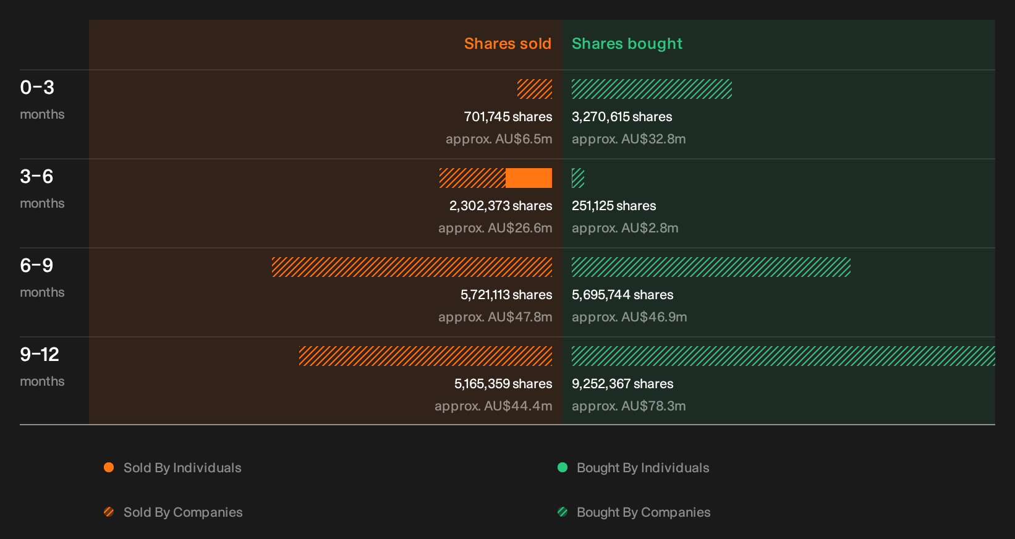The image size is (1015, 539).
Task: Click the solid orange individuals bar in 3-6 months
Action: 529,178
